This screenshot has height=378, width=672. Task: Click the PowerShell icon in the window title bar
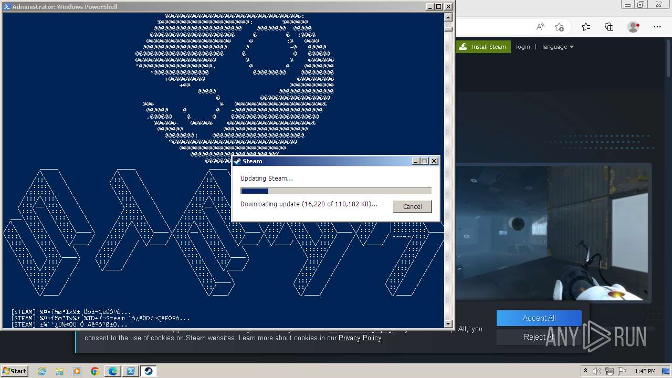[x=7, y=7]
